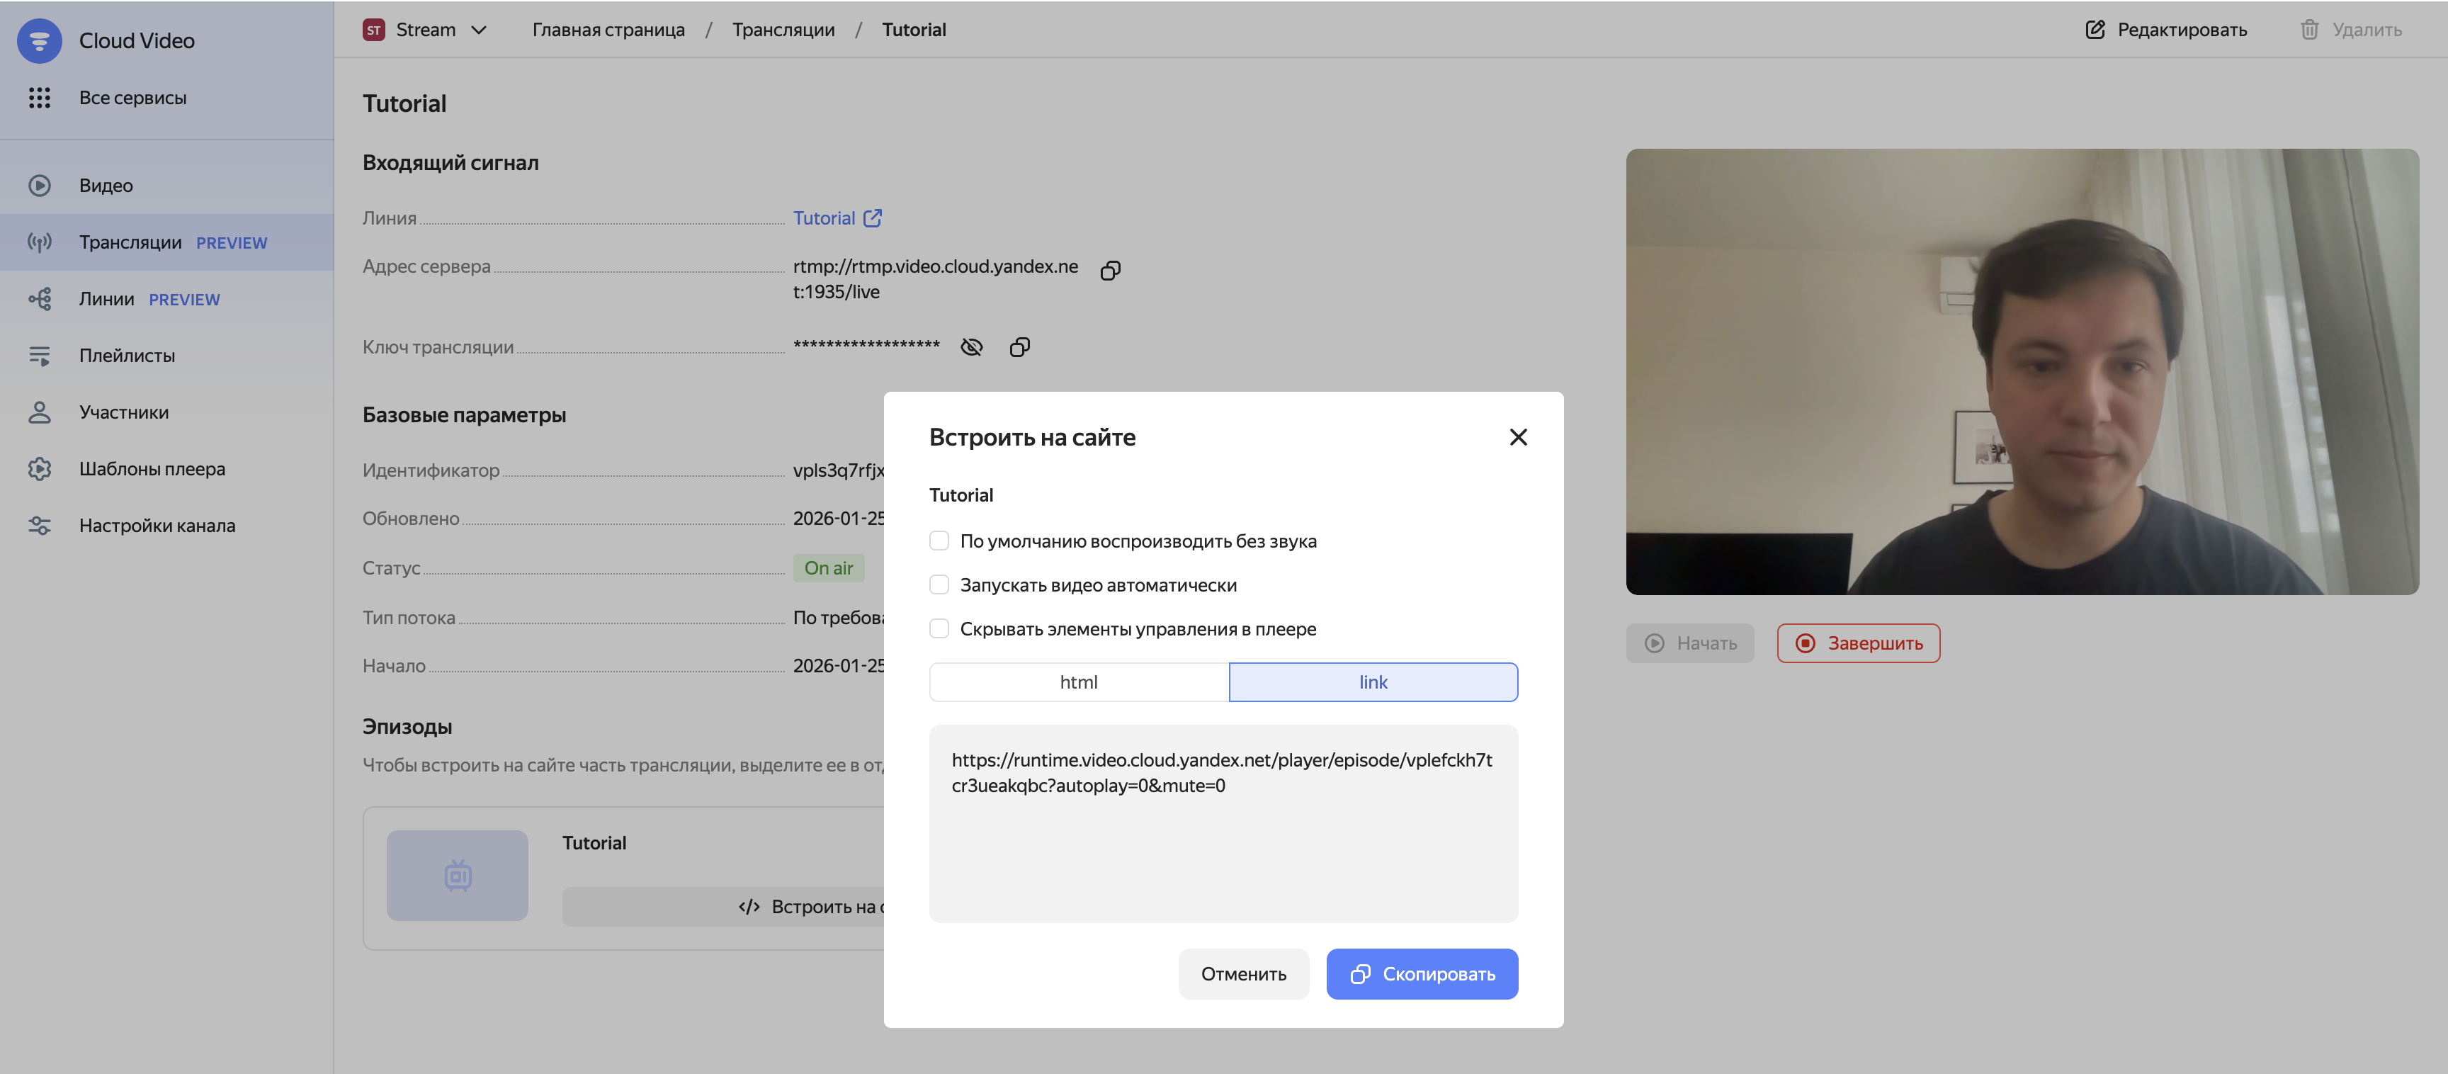
Task: Reveal the hidden stream key
Action: [971, 346]
